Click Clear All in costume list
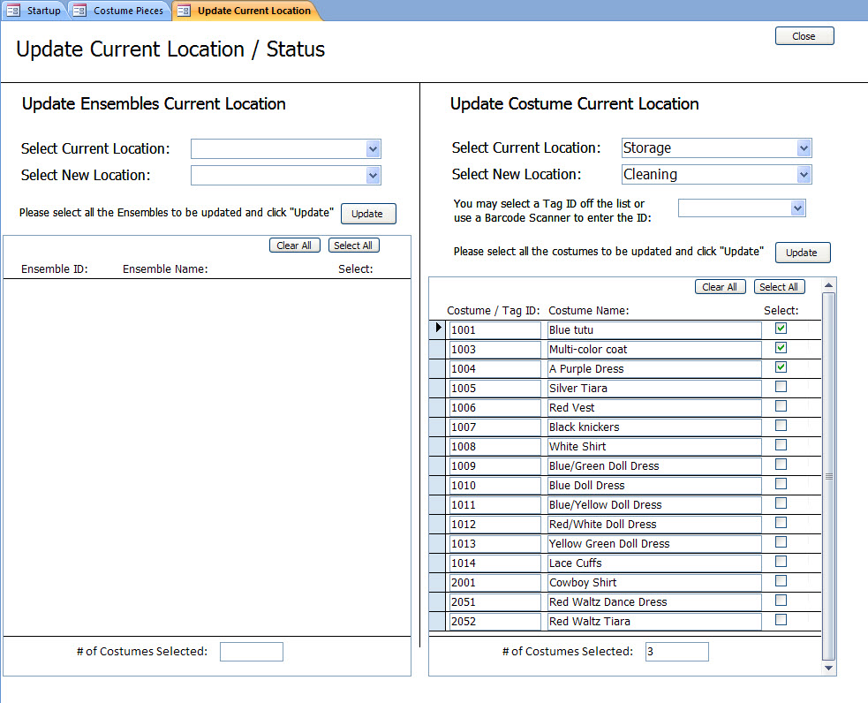 point(720,287)
